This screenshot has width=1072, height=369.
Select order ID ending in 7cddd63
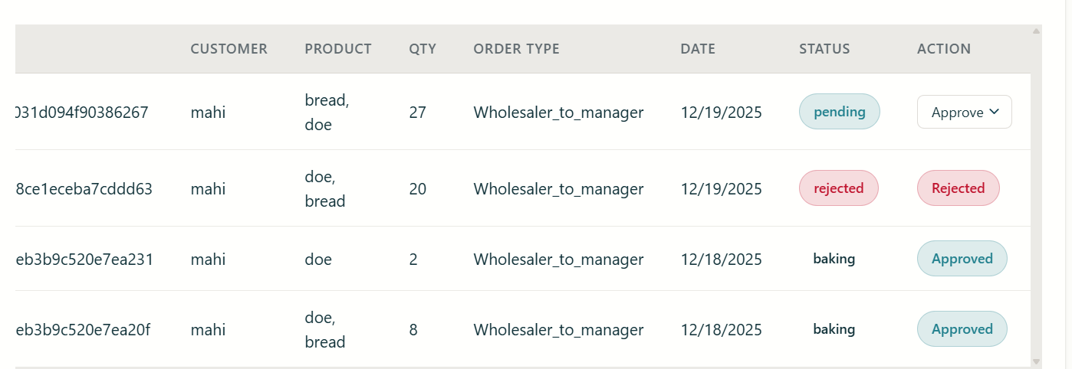[84, 189]
